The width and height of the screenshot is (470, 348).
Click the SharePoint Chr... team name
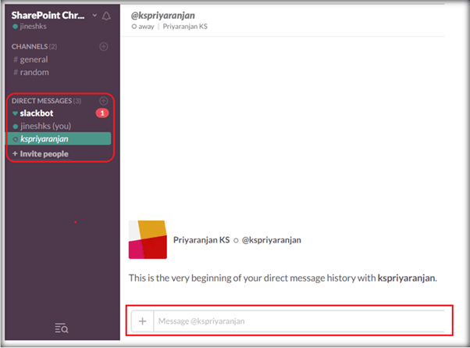[x=48, y=15]
